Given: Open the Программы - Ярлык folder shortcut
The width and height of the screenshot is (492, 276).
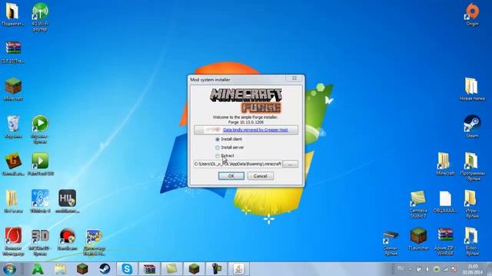Looking at the screenshot, I should point(472,166).
